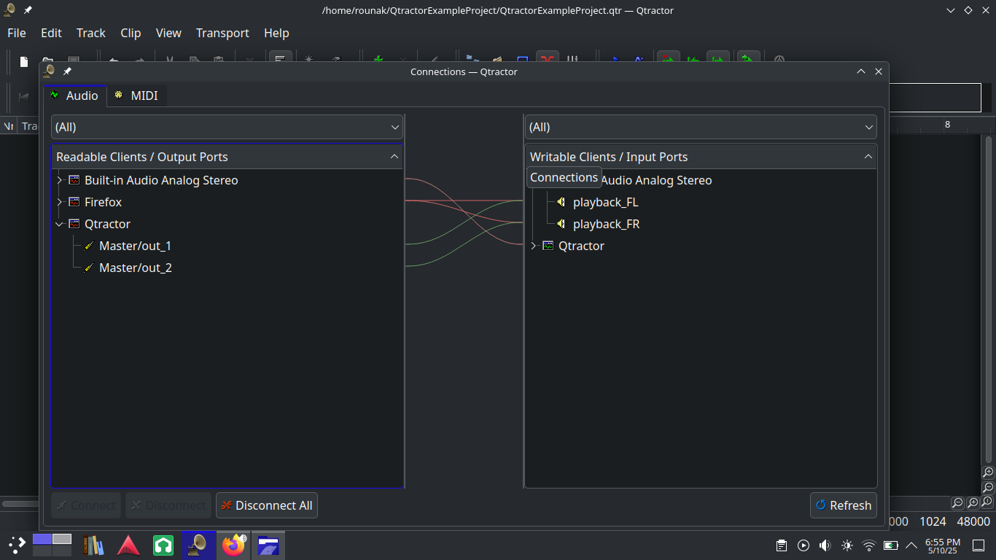
Task: Click the greyed Disconnect button
Action: click(168, 505)
